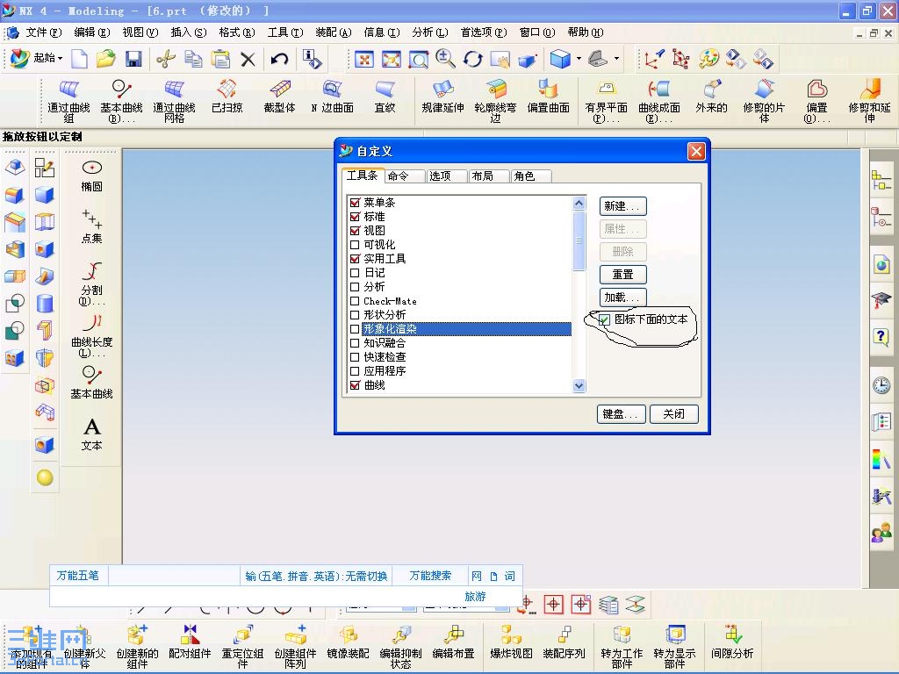
Task: Click the Rotate view icon
Action: point(472,59)
